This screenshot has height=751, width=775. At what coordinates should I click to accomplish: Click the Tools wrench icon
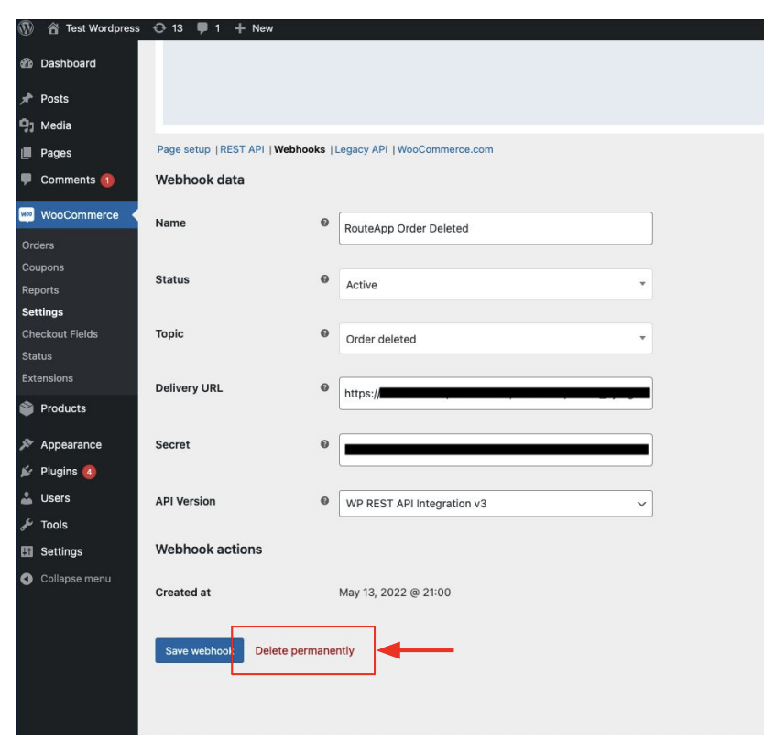[27, 525]
